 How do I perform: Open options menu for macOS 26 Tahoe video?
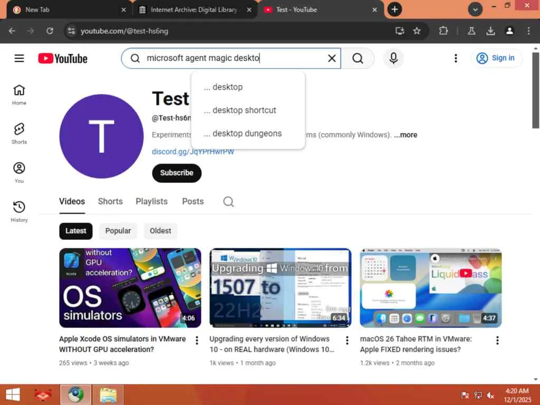click(x=497, y=340)
